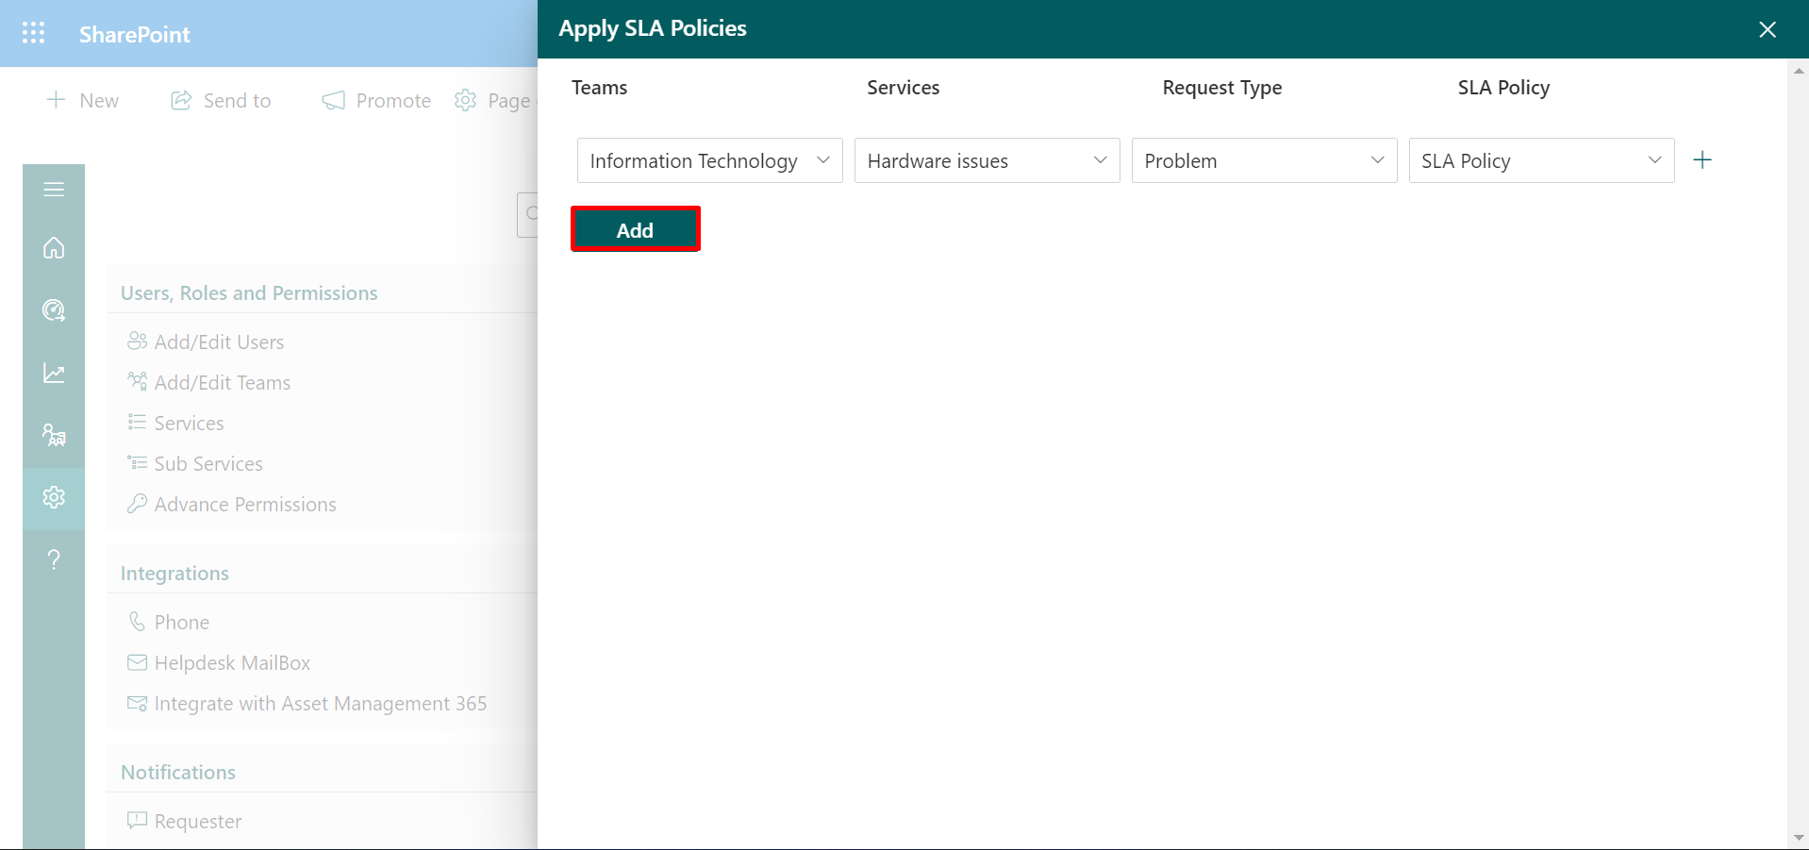Open Add/Edit Teams settings link
Image resolution: width=1809 pixels, height=850 pixels.
[223, 382]
